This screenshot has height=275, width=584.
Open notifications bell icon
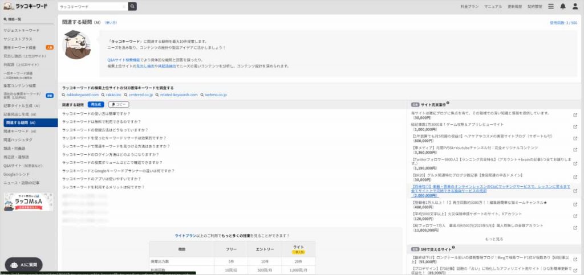point(563,6)
